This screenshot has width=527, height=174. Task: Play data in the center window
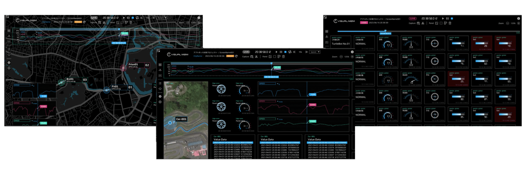tap(277, 52)
